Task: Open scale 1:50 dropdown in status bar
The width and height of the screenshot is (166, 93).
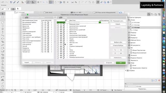Action: 49,90
